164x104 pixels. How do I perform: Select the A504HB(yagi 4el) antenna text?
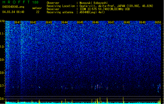click(92, 12)
